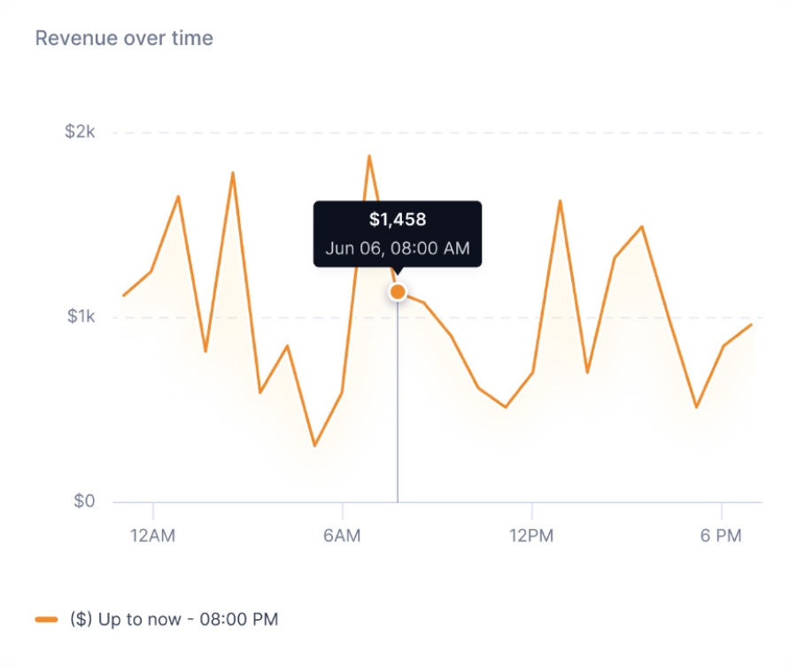797x667 pixels.
Task: Click the orange data point marker under tooltip
Action: pos(398,291)
